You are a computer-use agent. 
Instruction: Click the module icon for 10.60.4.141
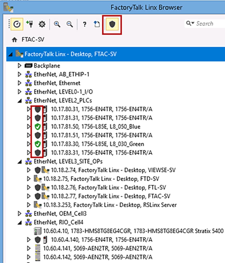38,248
